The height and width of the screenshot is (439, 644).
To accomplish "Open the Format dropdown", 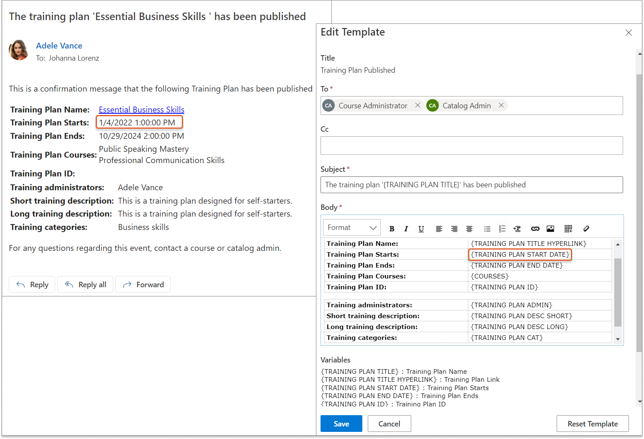I will 351,227.
